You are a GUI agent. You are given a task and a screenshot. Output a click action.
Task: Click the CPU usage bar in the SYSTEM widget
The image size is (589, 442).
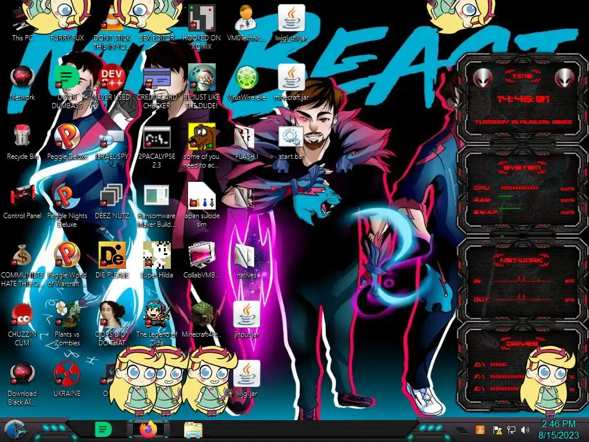[519, 188]
